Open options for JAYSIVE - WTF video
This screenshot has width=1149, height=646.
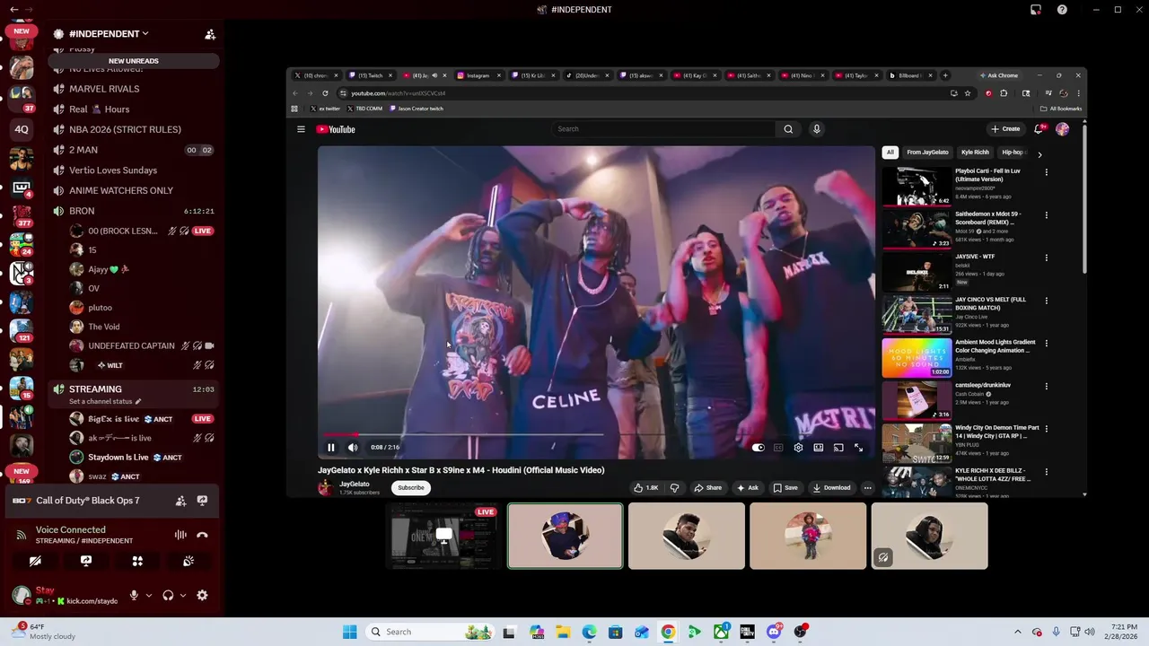[x=1046, y=258]
